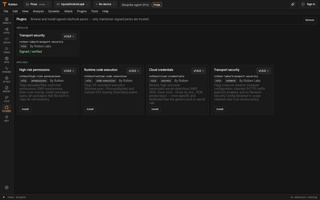This screenshot has width=320, height=200.
Task: Open settings gear at sidebar bottom
Action: coord(7,188)
